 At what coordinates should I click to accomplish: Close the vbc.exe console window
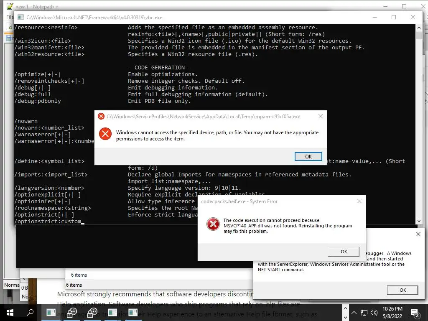tap(413, 17)
